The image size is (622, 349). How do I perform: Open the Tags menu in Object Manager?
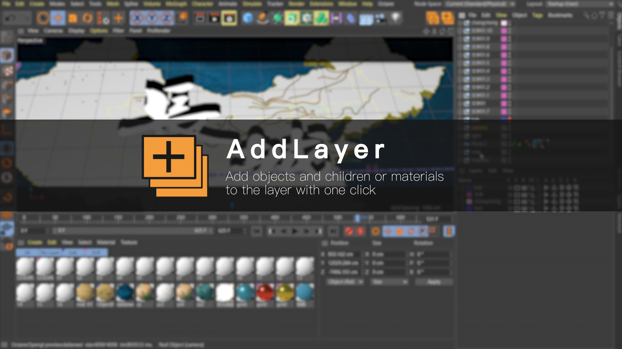click(537, 15)
